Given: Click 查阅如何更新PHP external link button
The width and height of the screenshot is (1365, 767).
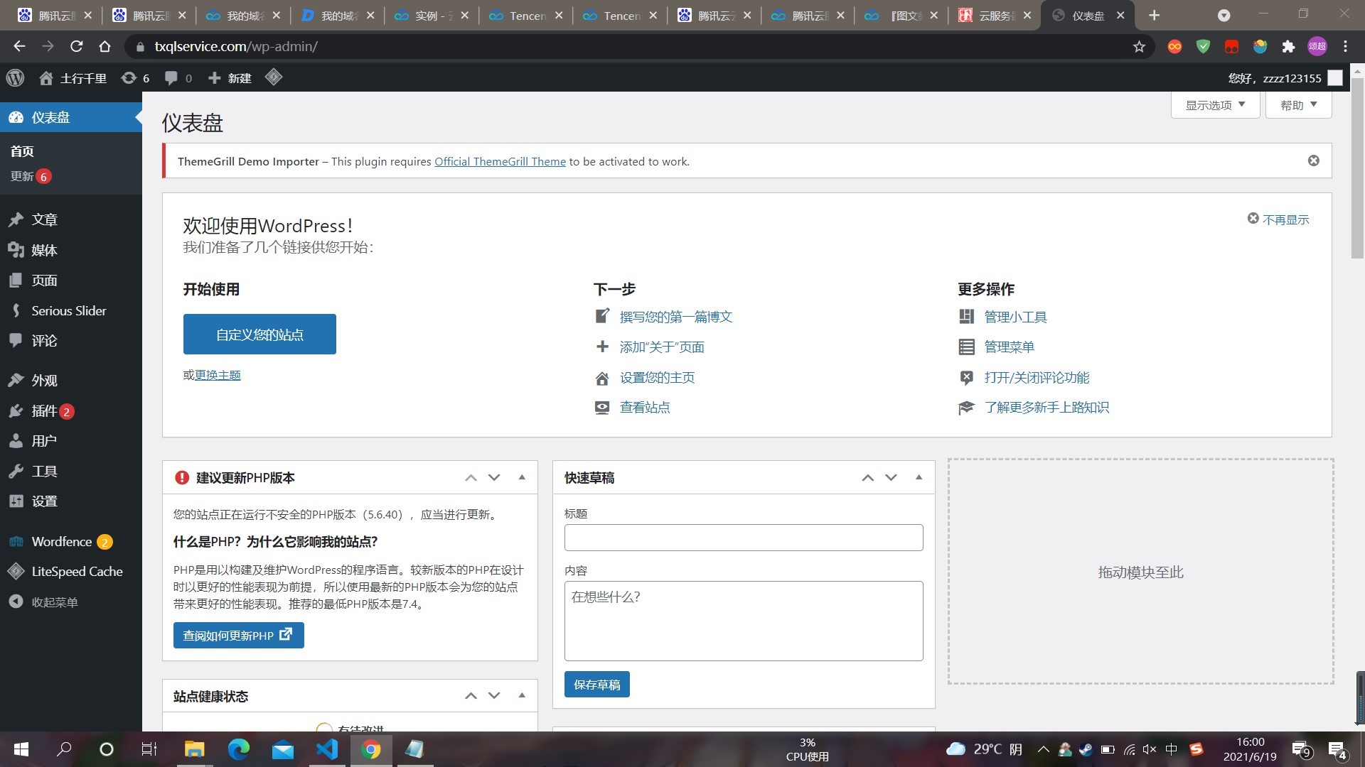Looking at the screenshot, I should [x=236, y=635].
